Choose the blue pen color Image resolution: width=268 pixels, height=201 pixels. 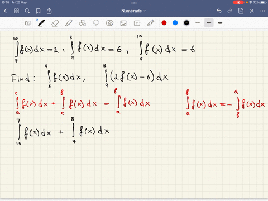(175, 23)
